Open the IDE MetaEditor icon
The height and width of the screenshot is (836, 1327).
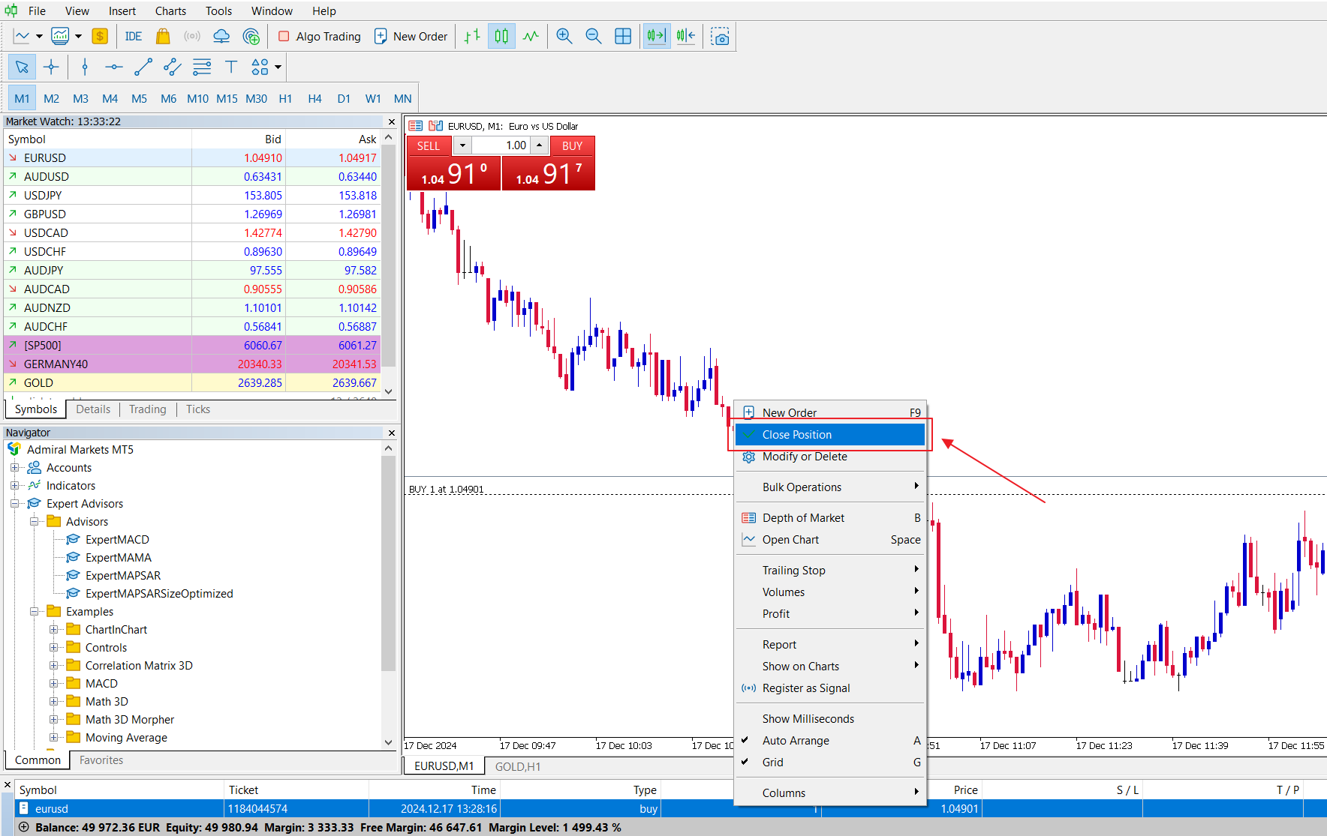tap(134, 36)
